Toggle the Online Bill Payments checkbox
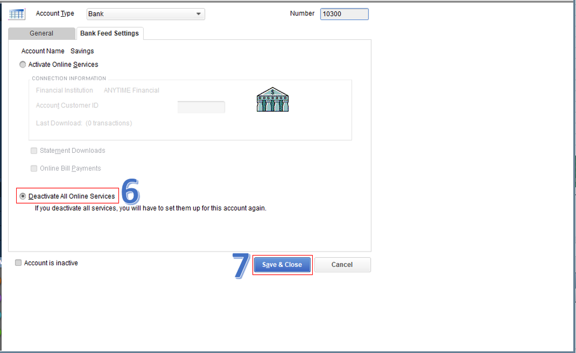The height and width of the screenshot is (353, 576). (34, 168)
